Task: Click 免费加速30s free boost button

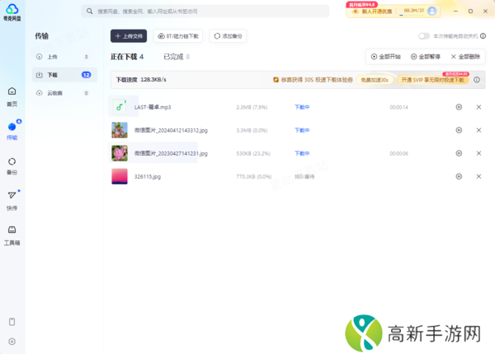Action: pos(375,80)
